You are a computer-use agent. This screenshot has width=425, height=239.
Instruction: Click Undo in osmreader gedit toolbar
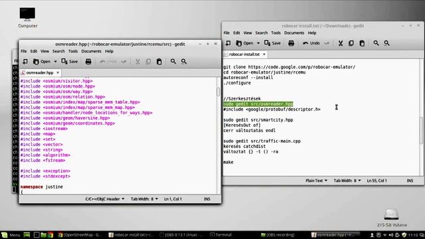(x=108, y=62)
